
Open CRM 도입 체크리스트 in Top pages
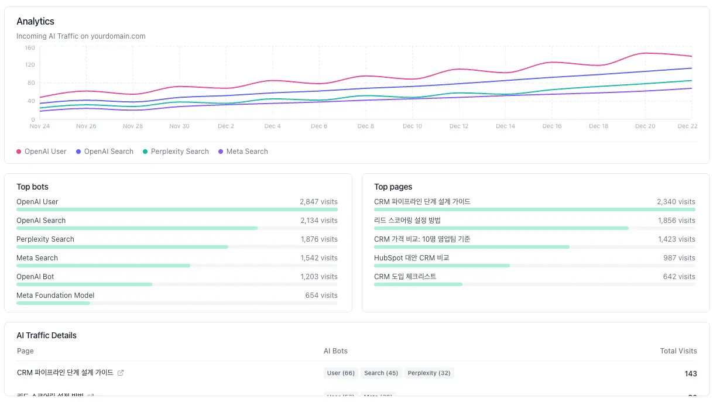(405, 277)
